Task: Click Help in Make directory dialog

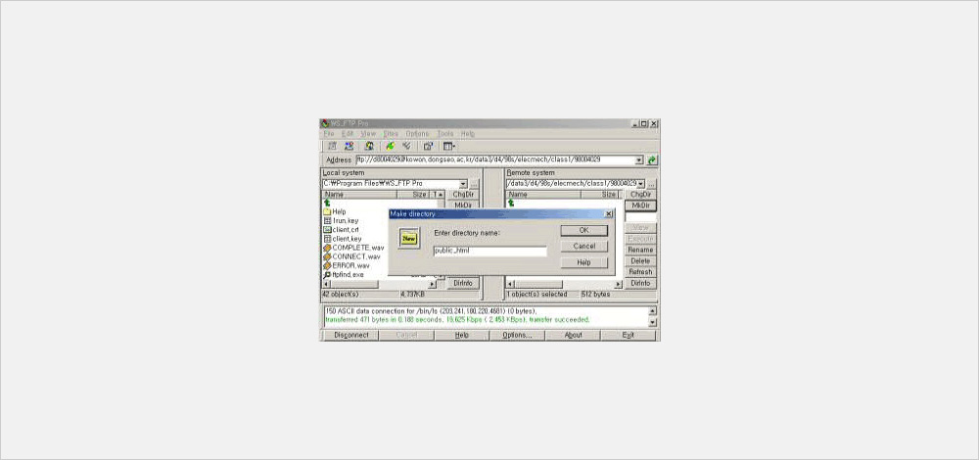Action: [583, 262]
